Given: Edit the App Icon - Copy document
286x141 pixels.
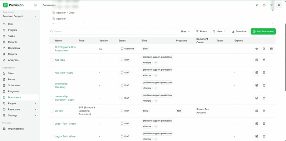Looking at the screenshot, I should click(x=257, y=72).
